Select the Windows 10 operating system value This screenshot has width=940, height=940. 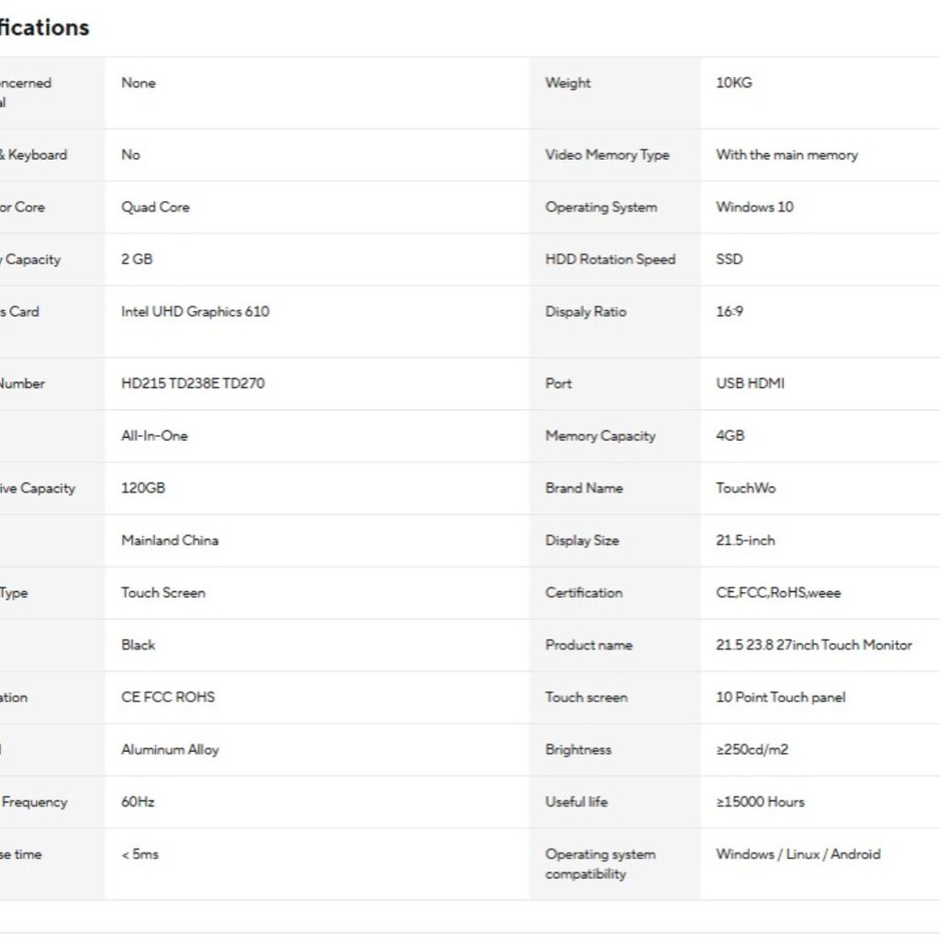click(754, 208)
